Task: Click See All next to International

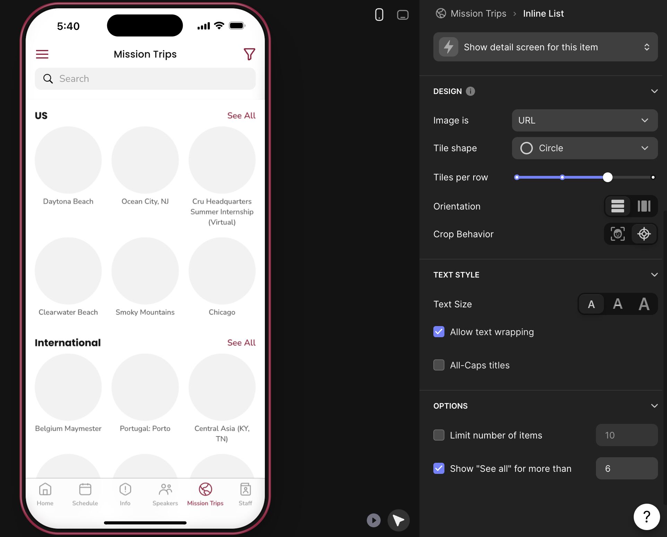Action: (241, 343)
